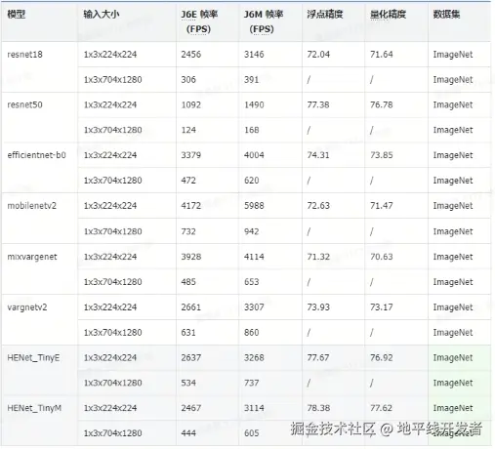Click the frame rate value 653
Image resolution: width=495 pixels, height=449 pixels.
(252, 282)
